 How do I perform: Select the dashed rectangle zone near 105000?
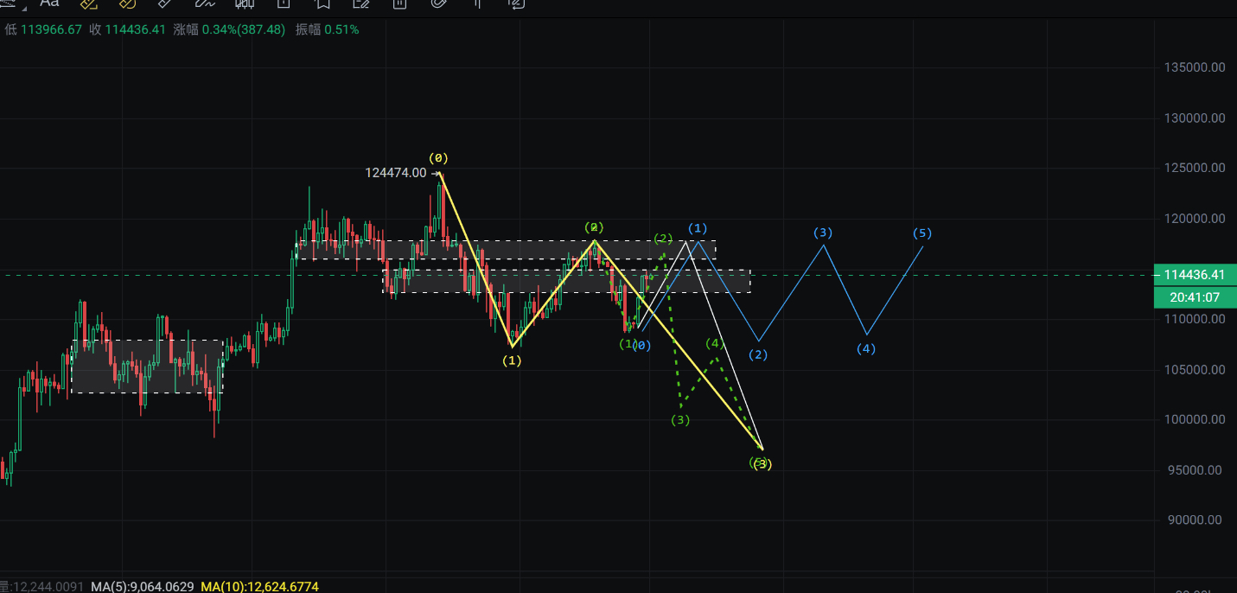[x=147, y=367]
